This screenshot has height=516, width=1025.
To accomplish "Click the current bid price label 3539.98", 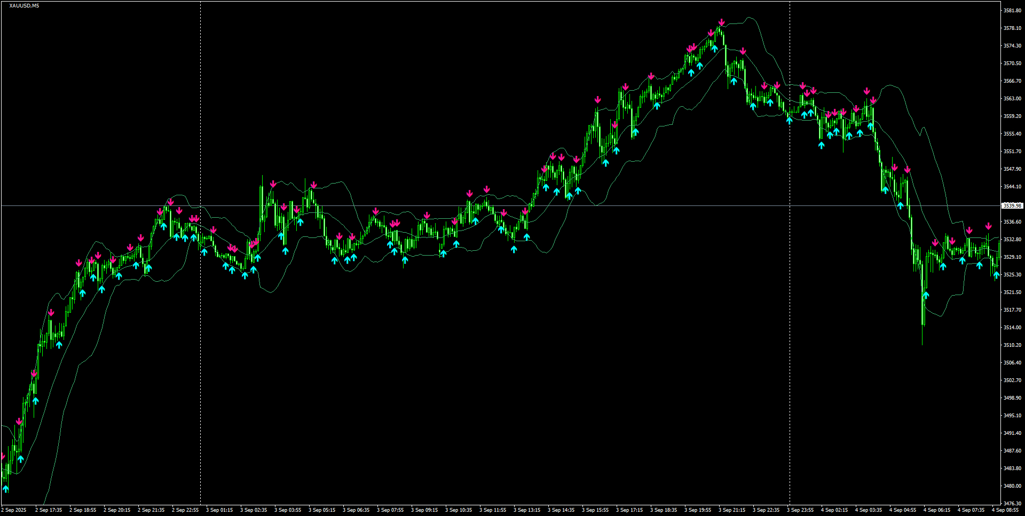I will point(1012,205).
